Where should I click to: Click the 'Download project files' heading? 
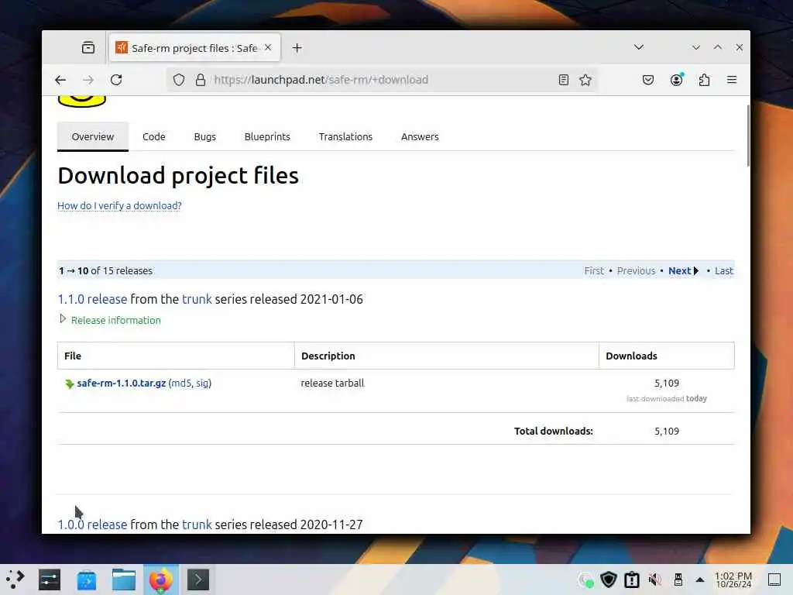[x=178, y=176]
